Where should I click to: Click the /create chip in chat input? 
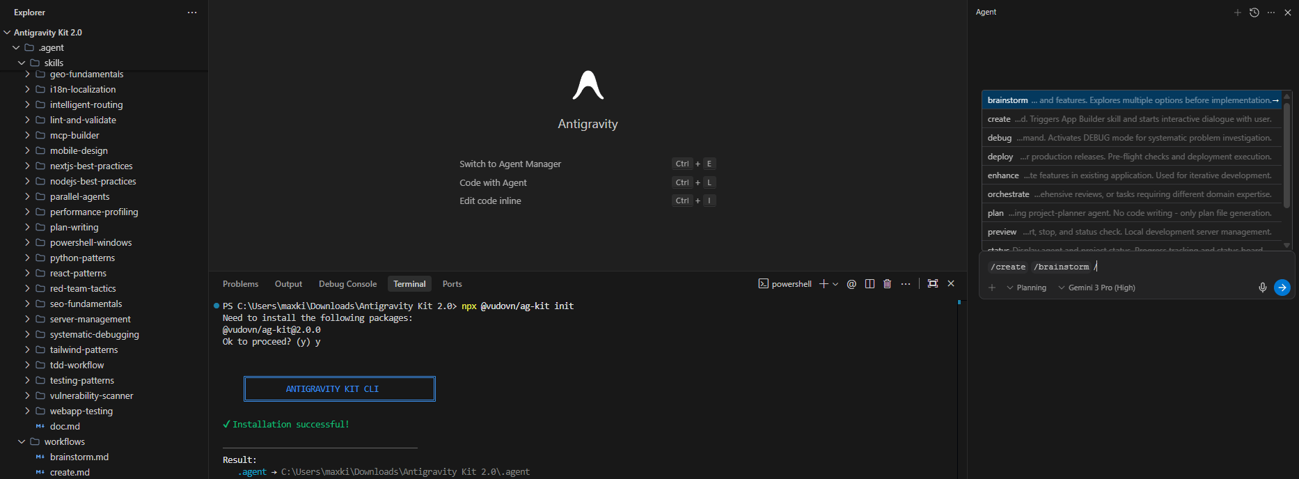(1008, 267)
